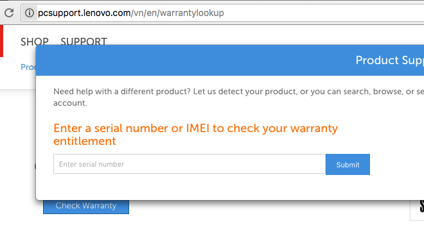
Task: Open the SUPPORT menu
Action: point(84,41)
